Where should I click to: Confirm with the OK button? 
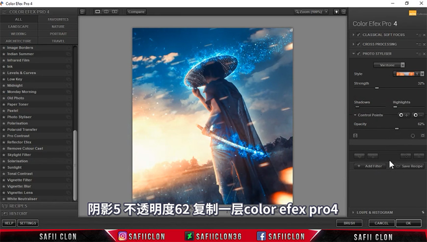coord(408,223)
